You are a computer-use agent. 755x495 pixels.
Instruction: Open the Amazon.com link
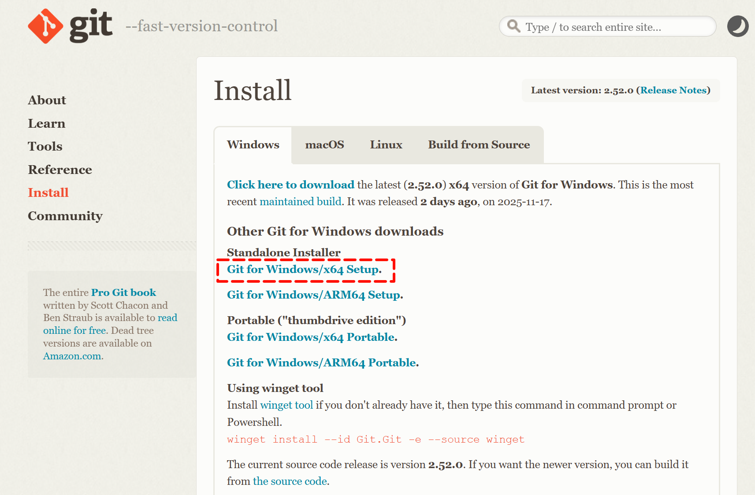[x=72, y=356]
